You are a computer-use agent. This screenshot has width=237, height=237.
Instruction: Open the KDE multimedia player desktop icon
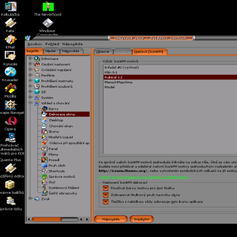(11, 137)
